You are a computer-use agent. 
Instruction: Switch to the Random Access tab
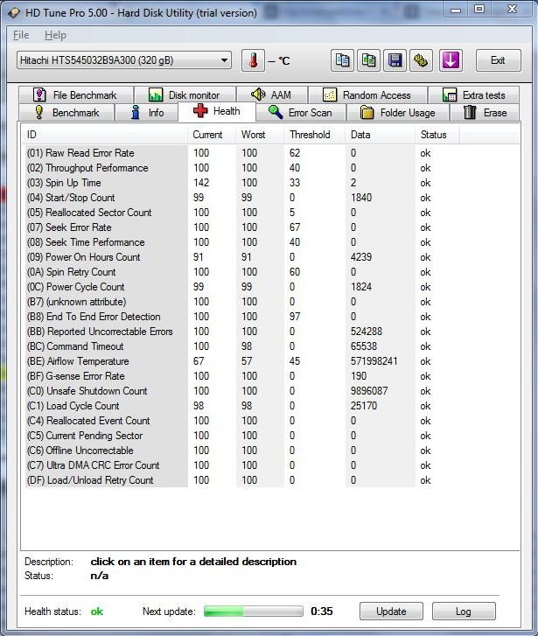point(367,95)
